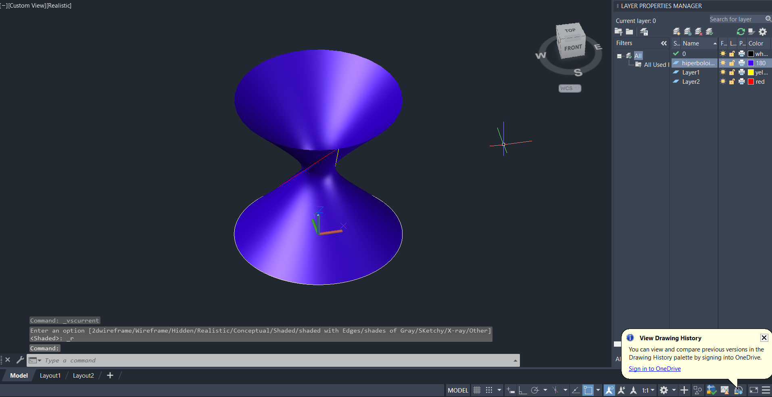
Task: Show annotation objects in status bar
Action: pos(609,390)
